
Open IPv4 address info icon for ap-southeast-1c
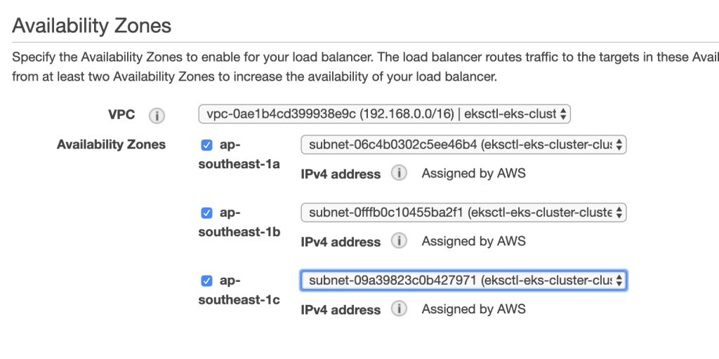point(399,309)
